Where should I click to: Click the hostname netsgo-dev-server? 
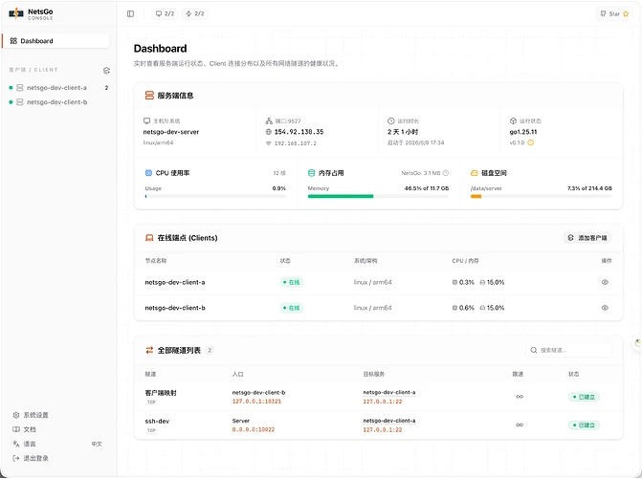click(x=171, y=132)
